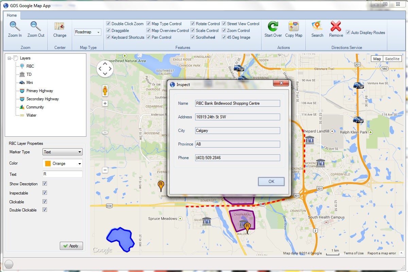Viewport: 408px width, 272px height.
Task: Click the map zoom minus button
Action: pyautogui.click(x=105, y=170)
